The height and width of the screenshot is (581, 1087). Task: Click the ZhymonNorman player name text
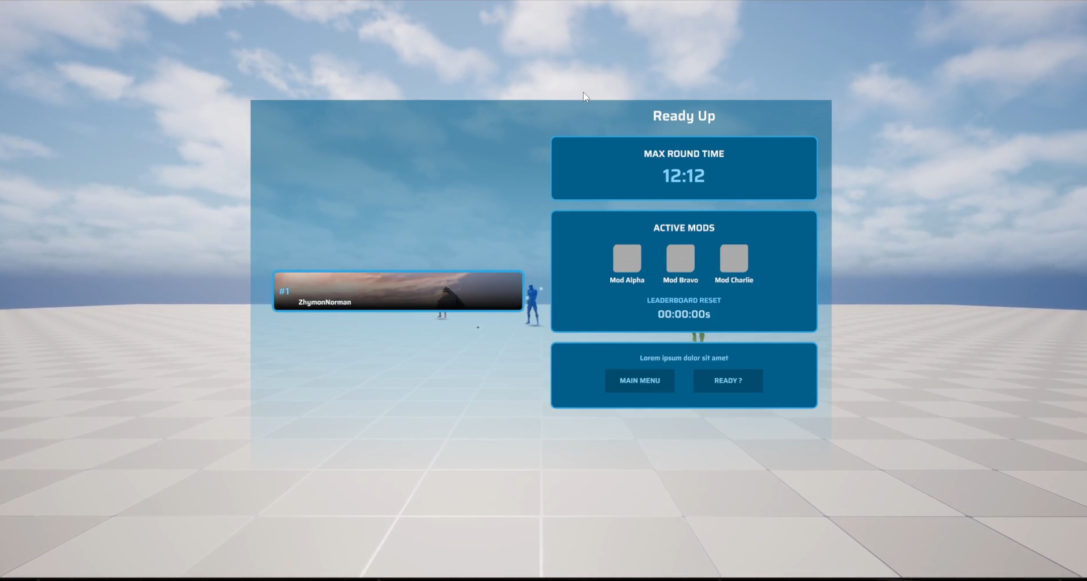pos(325,302)
